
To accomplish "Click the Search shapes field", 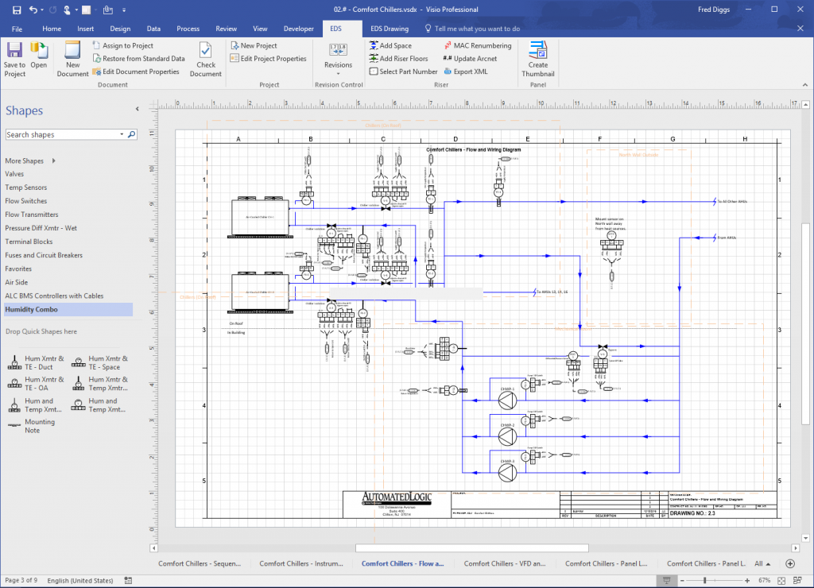I will pos(62,134).
